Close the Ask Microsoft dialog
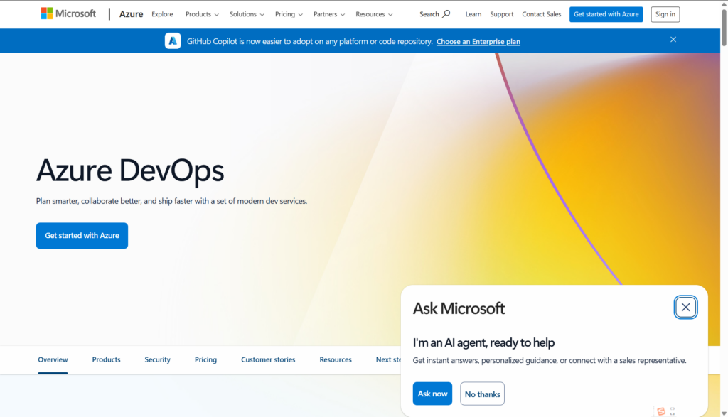Viewport: 728px width, 417px height. point(685,307)
